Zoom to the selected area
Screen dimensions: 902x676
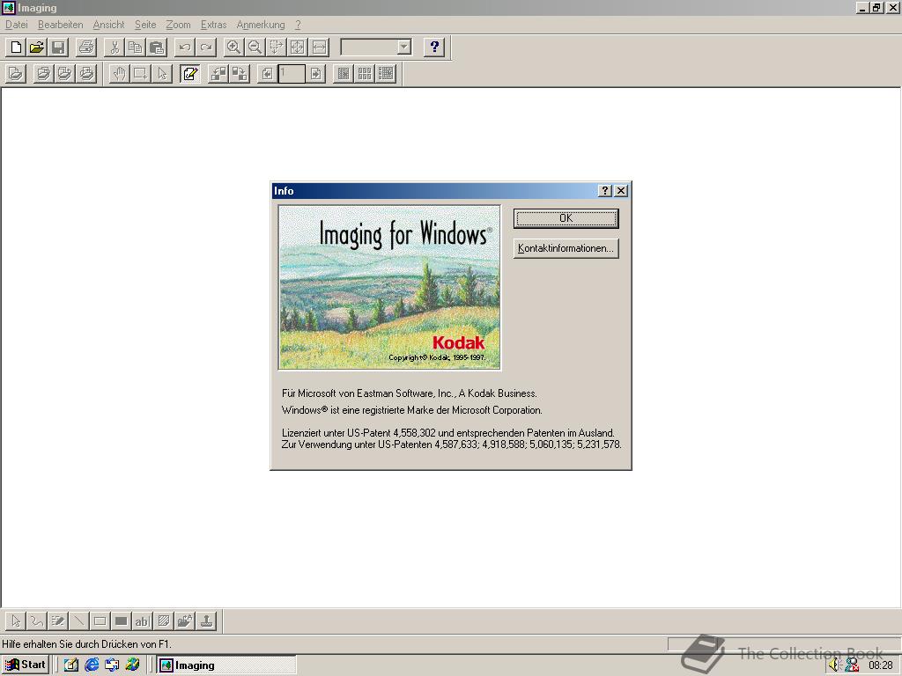(x=276, y=48)
